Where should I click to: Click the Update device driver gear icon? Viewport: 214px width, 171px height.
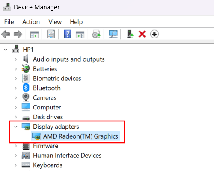point(97,34)
